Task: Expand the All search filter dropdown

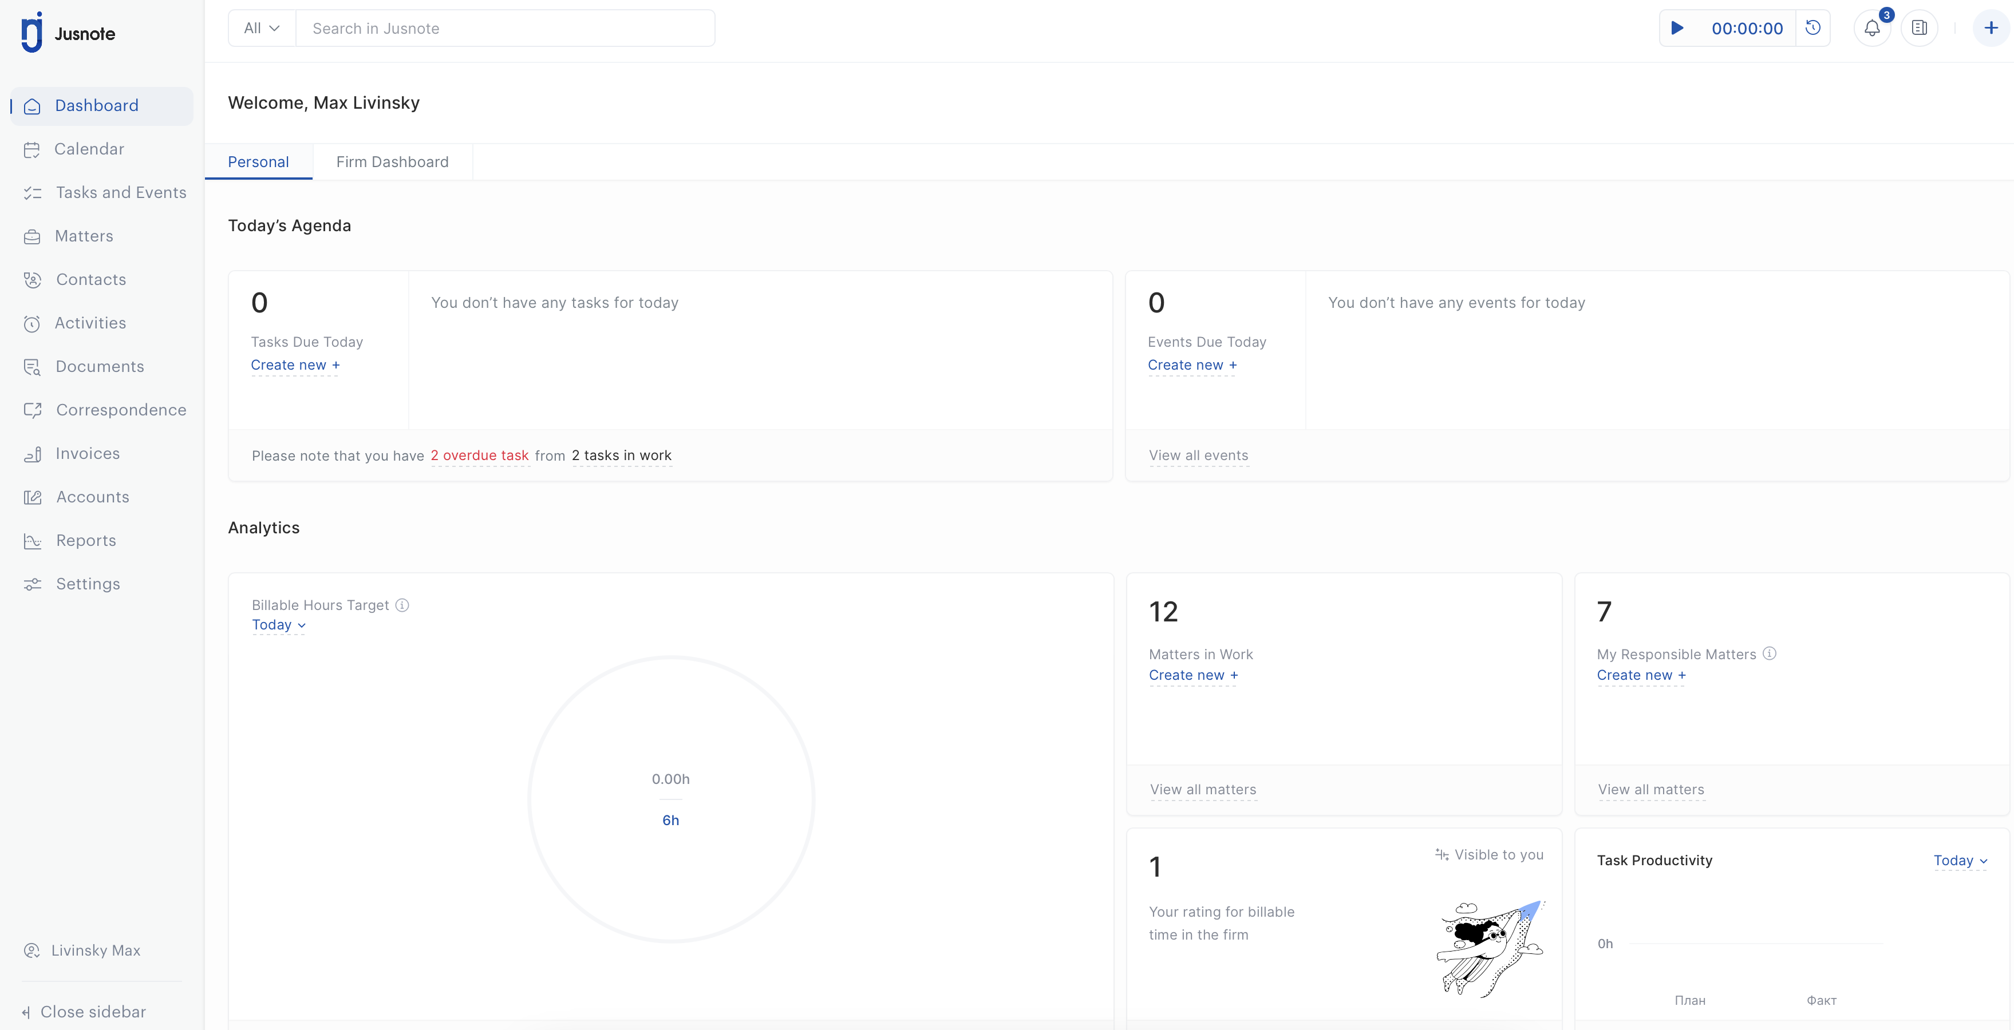Action: pos(262,28)
